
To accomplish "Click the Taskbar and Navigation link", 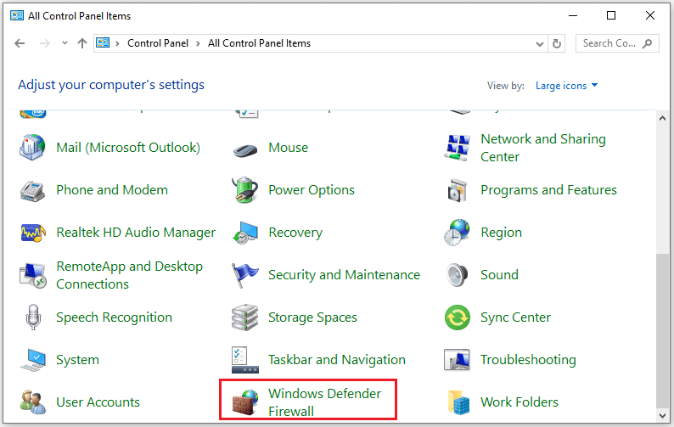I will coord(336,360).
